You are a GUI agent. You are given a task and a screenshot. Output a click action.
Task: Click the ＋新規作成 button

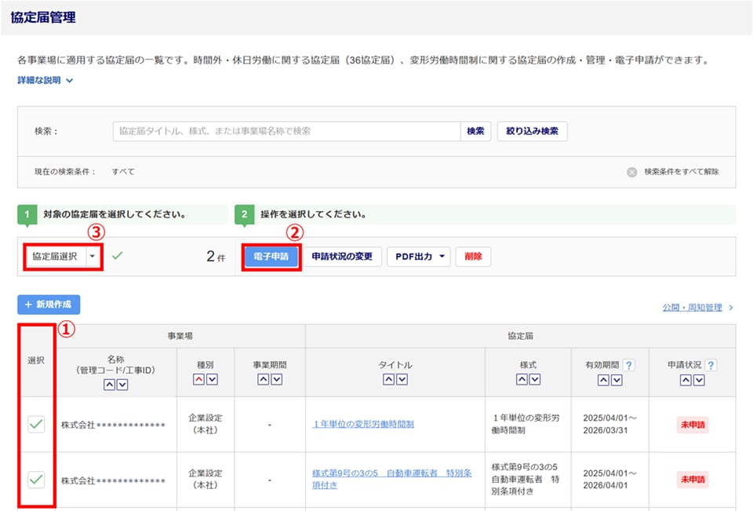coord(49,305)
